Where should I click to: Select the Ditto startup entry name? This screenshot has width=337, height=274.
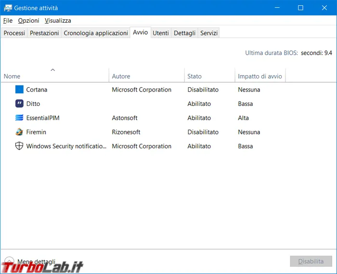(x=33, y=104)
